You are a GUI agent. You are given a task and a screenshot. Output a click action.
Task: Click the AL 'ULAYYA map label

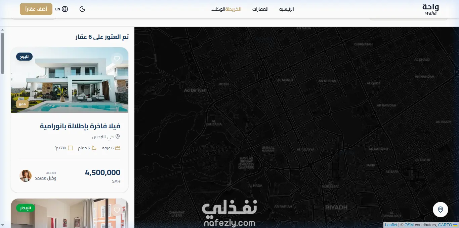(x=305, y=149)
